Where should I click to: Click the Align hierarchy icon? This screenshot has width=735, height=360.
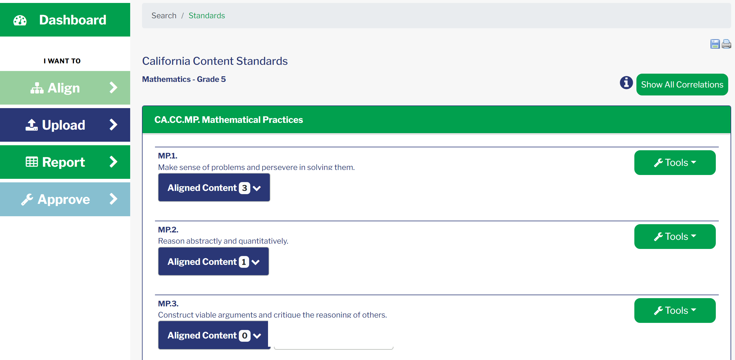37,88
